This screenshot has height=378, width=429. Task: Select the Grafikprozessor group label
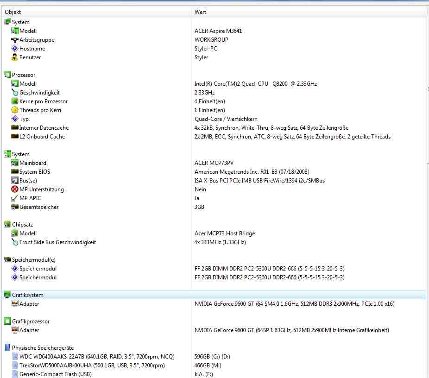pyautogui.click(x=31, y=321)
